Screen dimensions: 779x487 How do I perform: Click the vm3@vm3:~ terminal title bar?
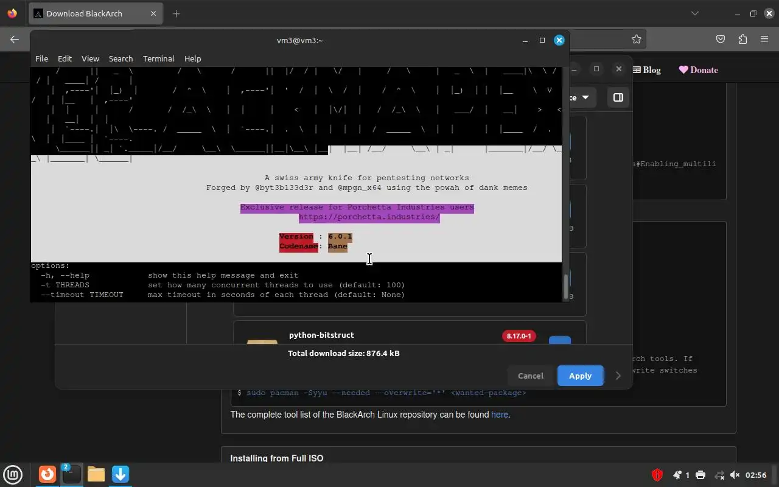299,40
